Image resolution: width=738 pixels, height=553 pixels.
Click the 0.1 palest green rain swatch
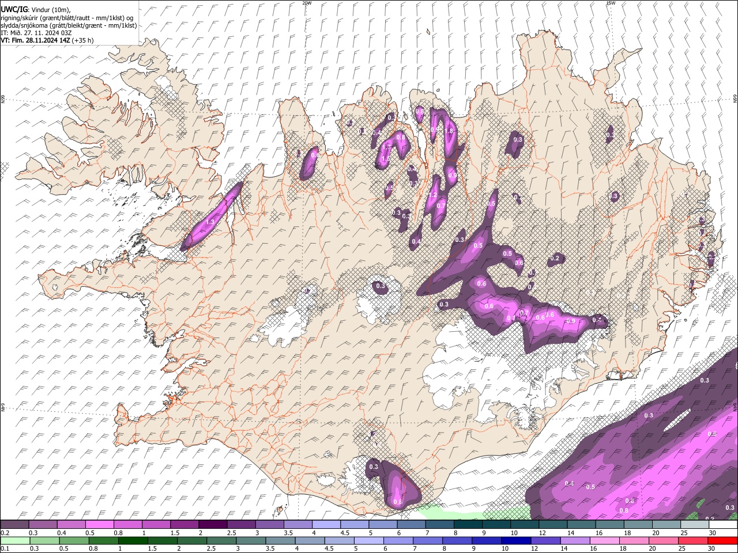pyautogui.click(x=15, y=541)
